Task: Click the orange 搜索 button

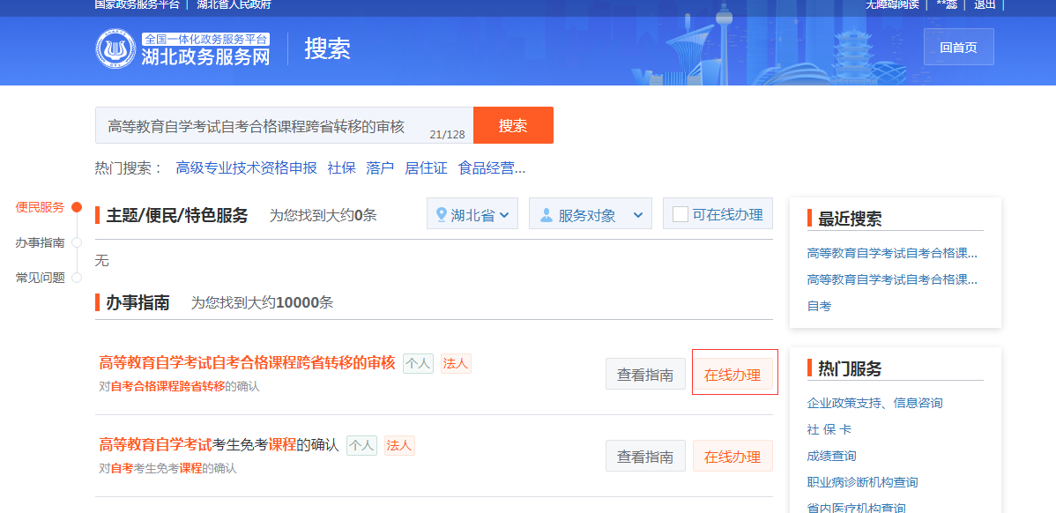Action: [513, 125]
